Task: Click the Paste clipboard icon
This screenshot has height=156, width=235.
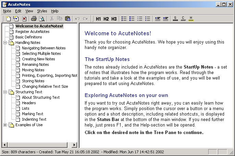Action: click(67, 19)
